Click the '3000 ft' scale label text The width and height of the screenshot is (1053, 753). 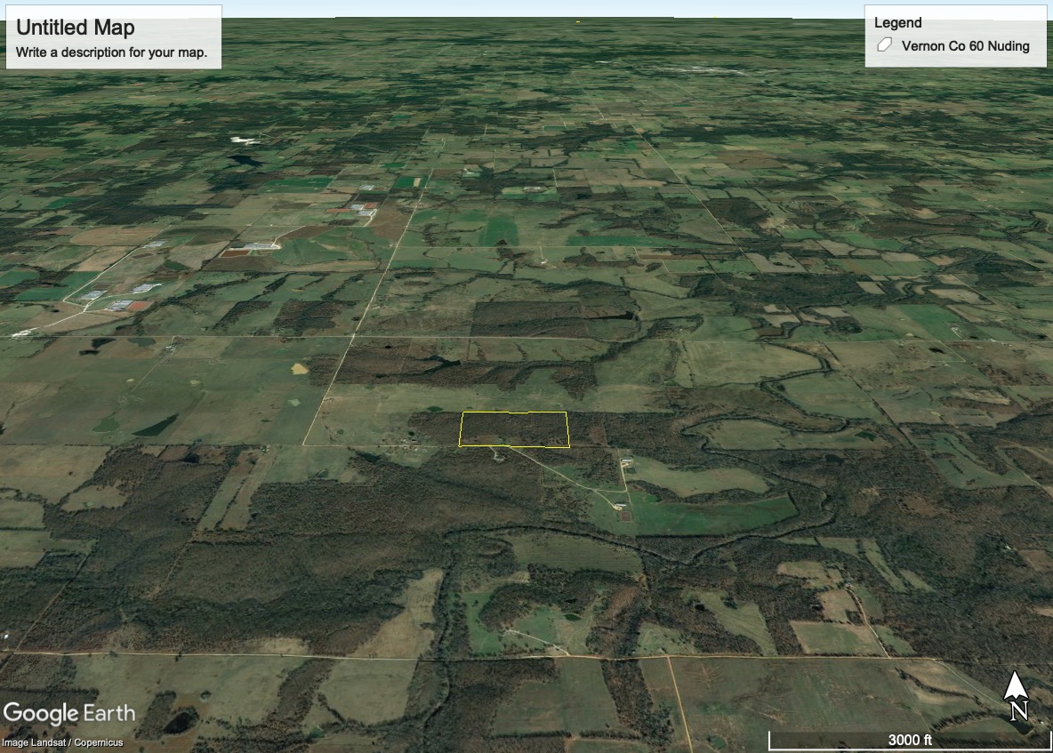click(x=909, y=740)
